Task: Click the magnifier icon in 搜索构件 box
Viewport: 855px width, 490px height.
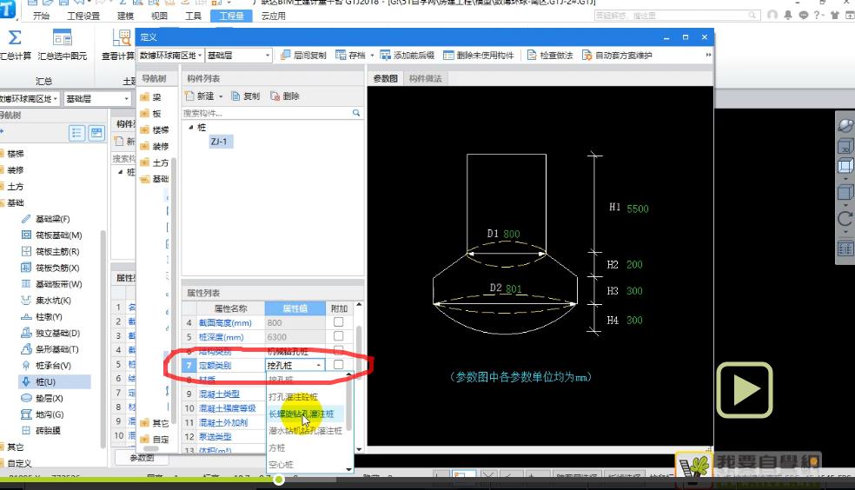Action: pos(356,113)
